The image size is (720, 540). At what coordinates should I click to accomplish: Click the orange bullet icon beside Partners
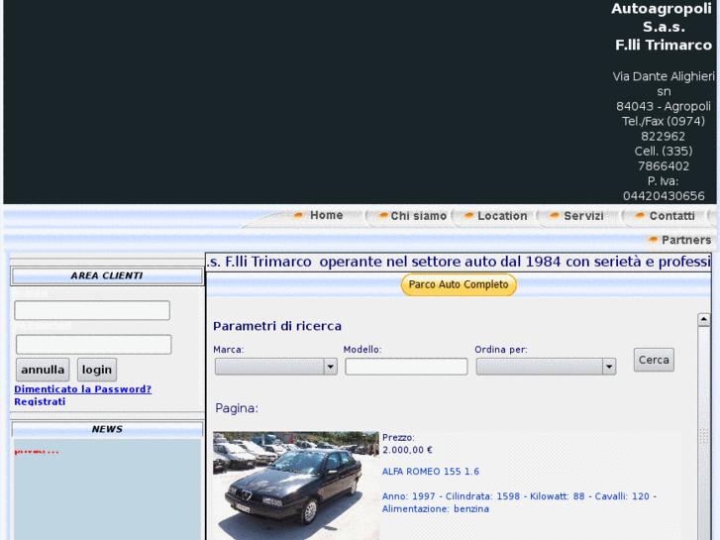(x=652, y=240)
